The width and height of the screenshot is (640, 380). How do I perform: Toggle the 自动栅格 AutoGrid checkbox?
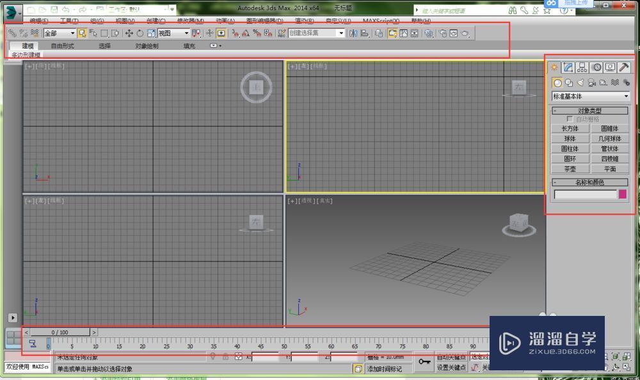click(569, 120)
